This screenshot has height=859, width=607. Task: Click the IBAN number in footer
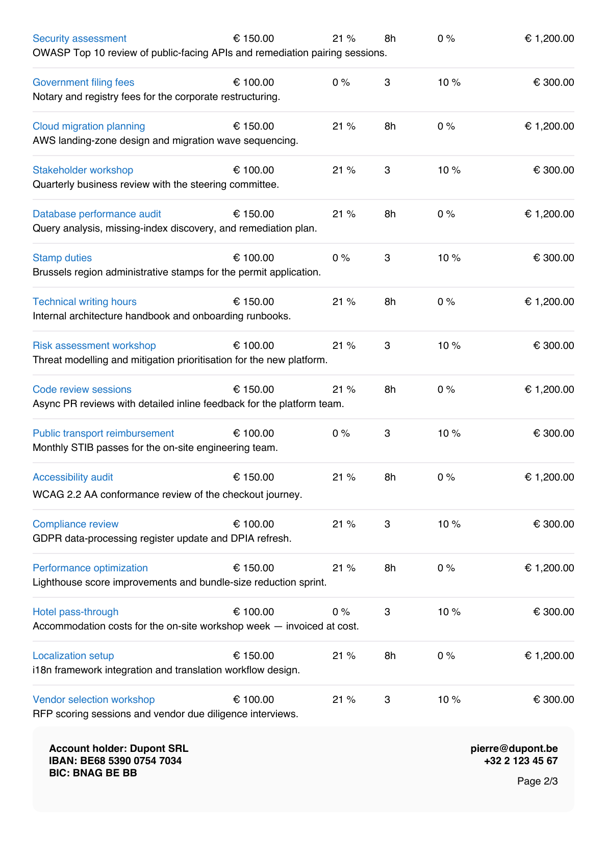tap(131, 761)
